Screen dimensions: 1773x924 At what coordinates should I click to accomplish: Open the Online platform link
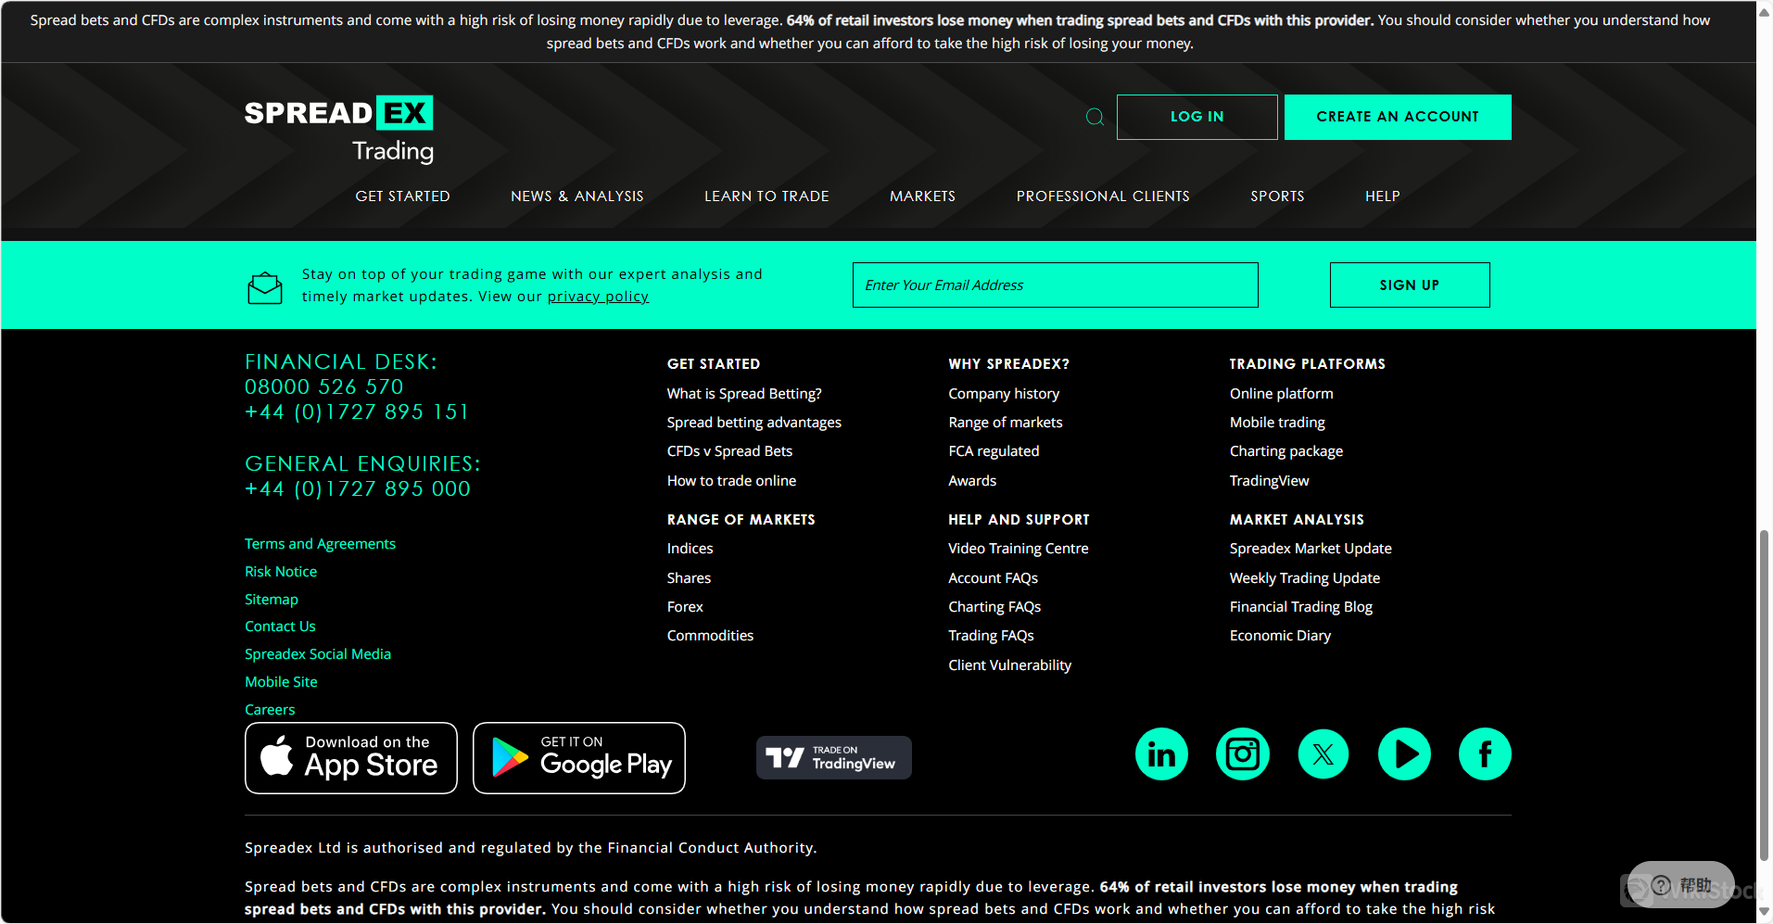pyautogui.click(x=1282, y=394)
